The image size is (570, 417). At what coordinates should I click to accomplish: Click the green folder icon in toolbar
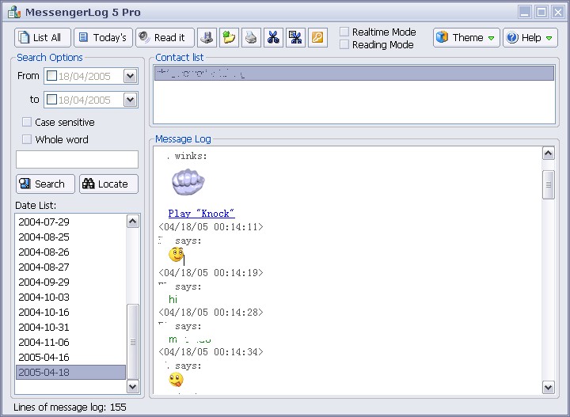coord(229,38)
